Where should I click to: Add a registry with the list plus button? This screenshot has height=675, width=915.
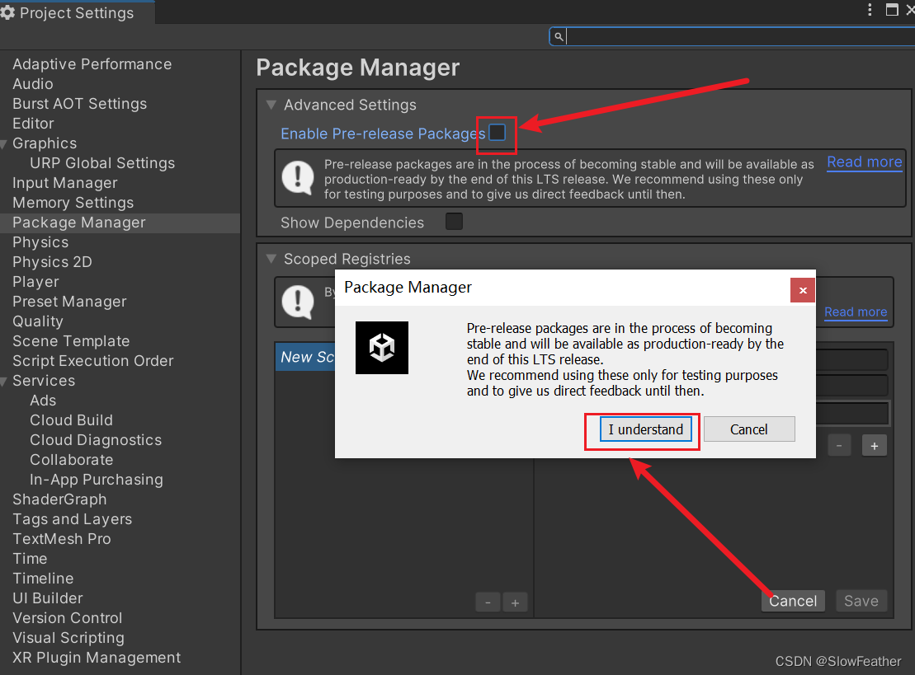click(516, 602)
